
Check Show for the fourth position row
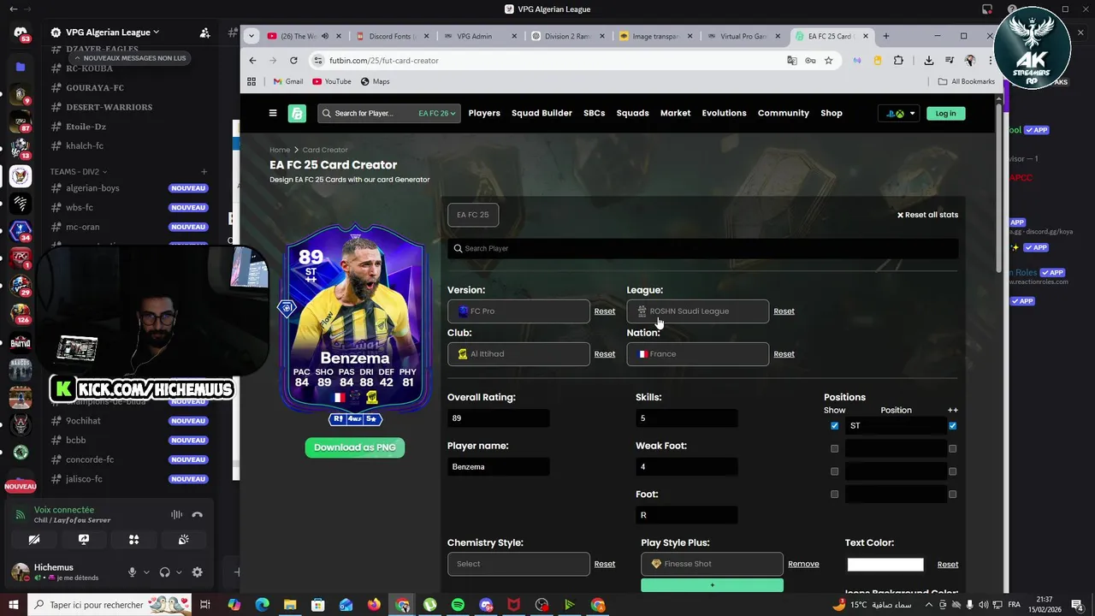point(835,494)
